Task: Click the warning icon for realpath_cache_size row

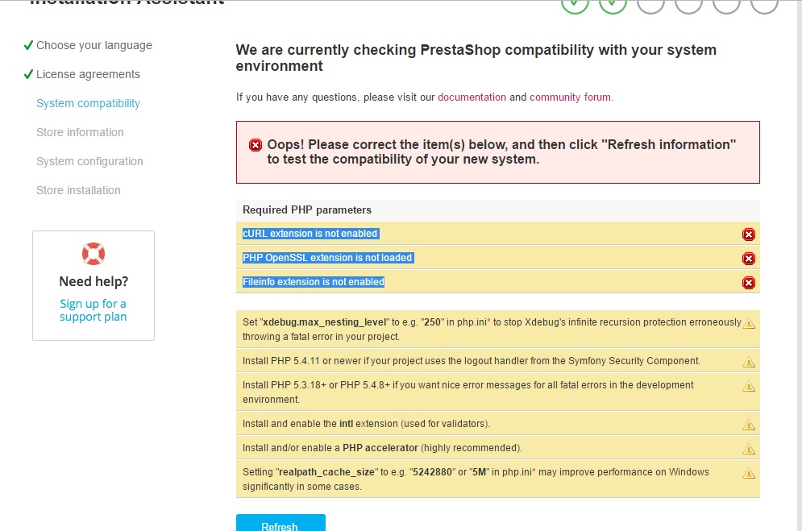Action: [x=749, y=473]
